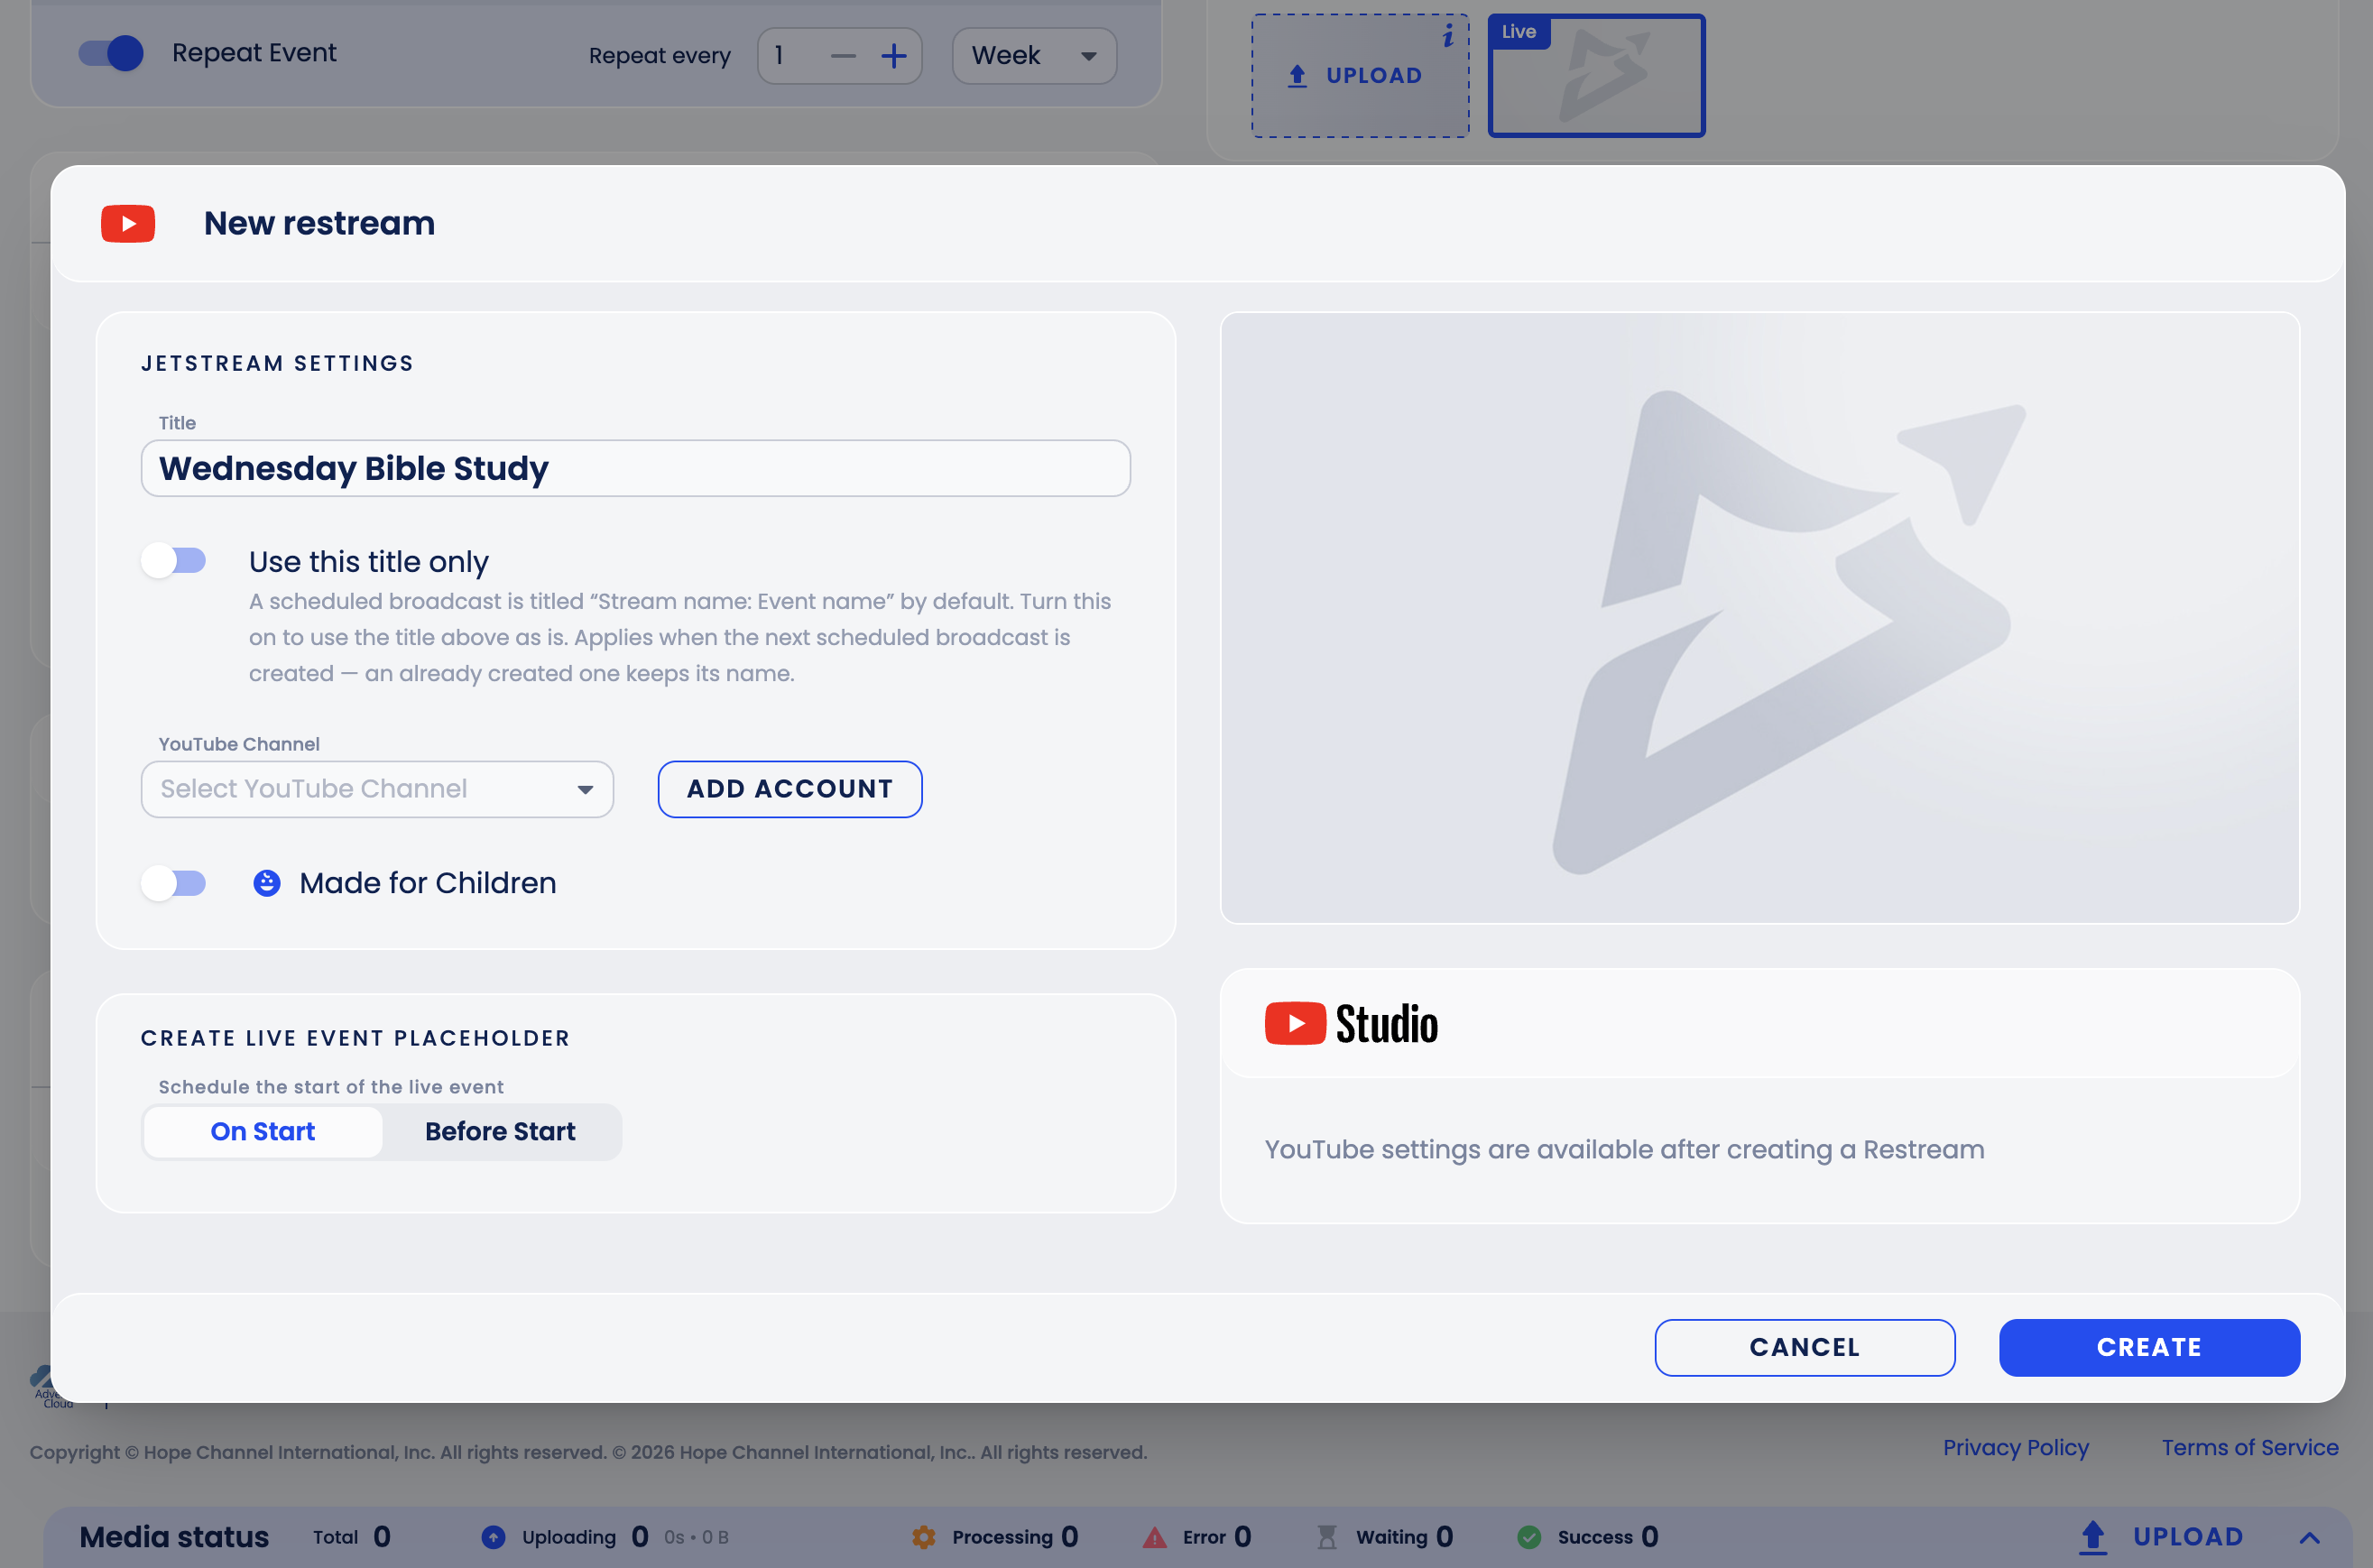2373x1568 pixels.
Task: Select the Live thumbnail preview
Action: click(x=1596, y=76)
